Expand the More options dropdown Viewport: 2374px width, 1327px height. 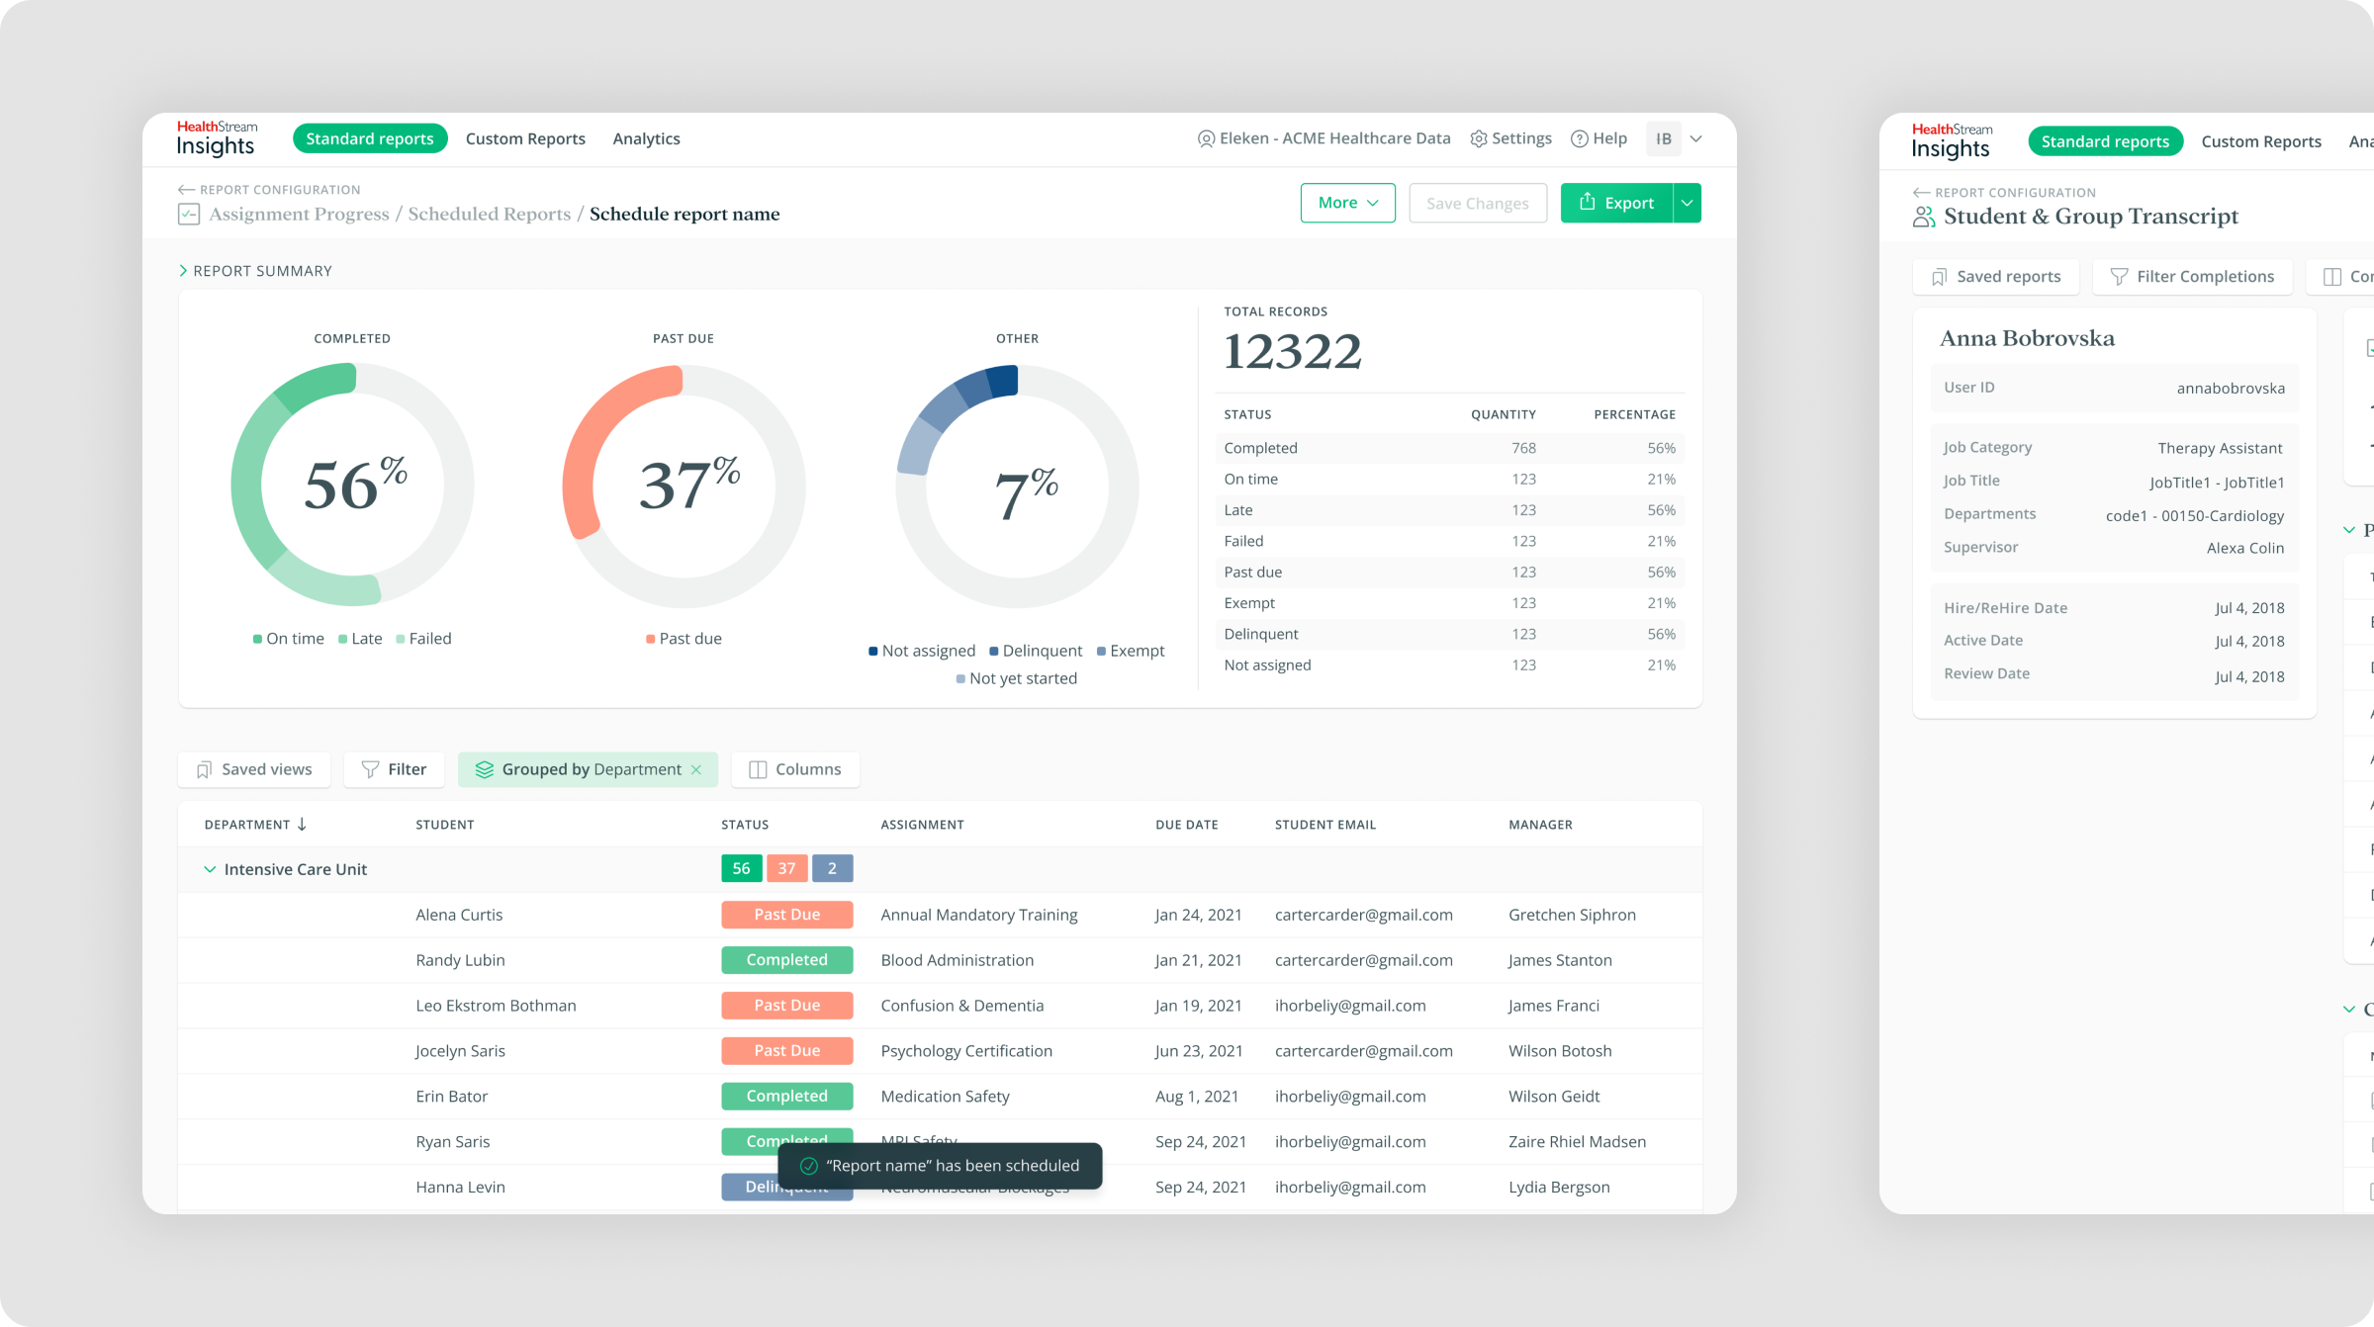pos(1347,202)
